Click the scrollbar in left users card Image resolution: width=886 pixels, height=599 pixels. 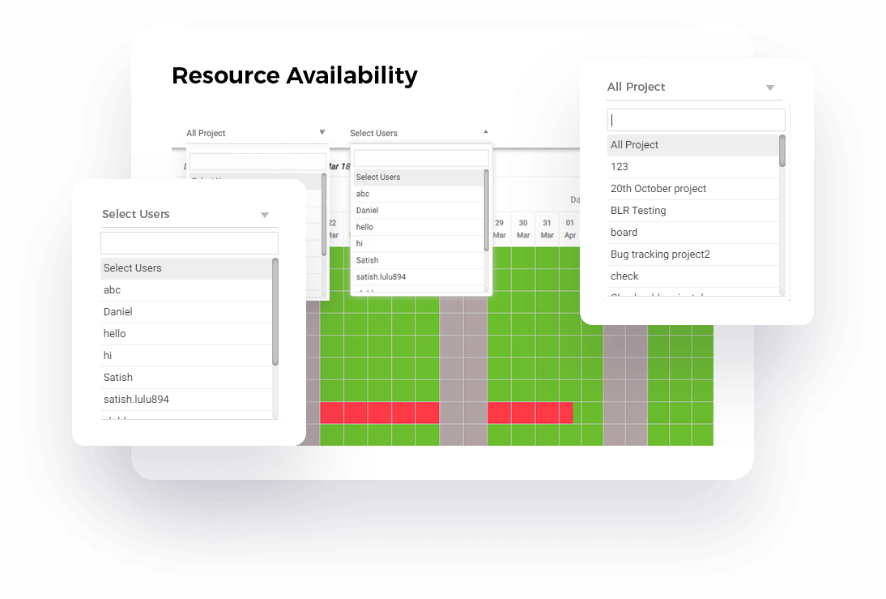275,312
